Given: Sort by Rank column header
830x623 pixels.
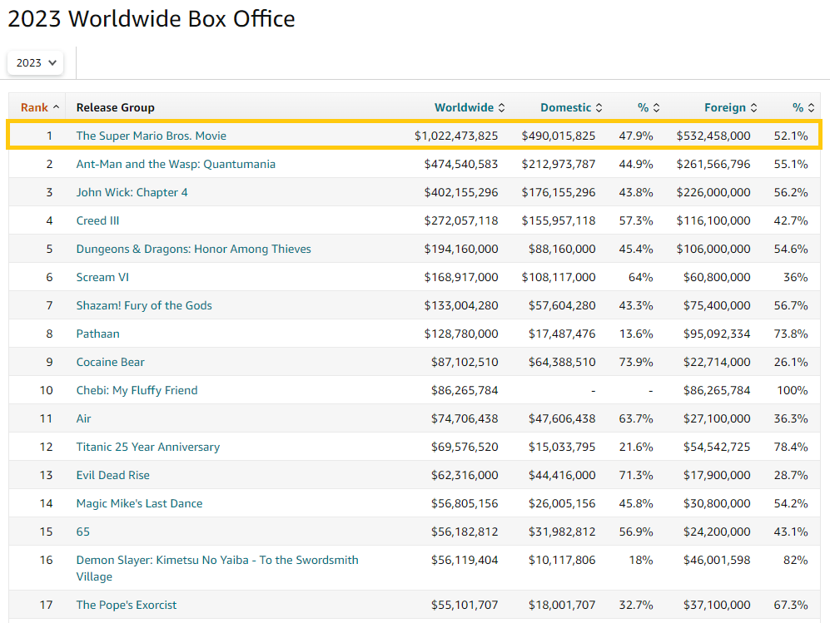Looking at the screenshot, I should (x=40, y=107).
